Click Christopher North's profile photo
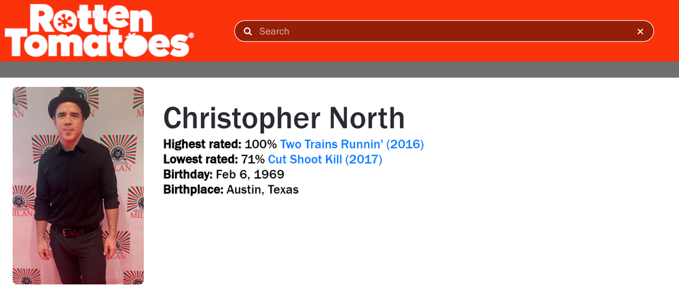Screen dimensions: 679x296 pyautogui.click(x=78, y=185)
